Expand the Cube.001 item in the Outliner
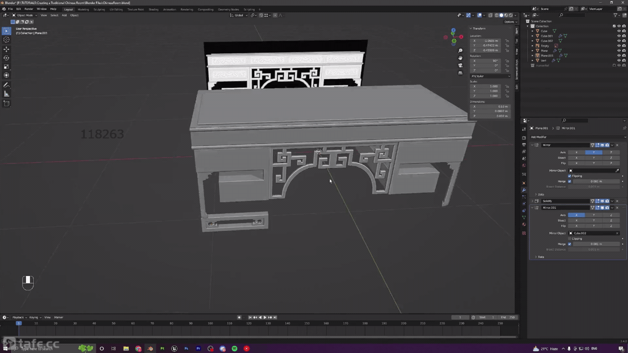The image size is (628, 353). pyautogui.click(x=532, y=36)
